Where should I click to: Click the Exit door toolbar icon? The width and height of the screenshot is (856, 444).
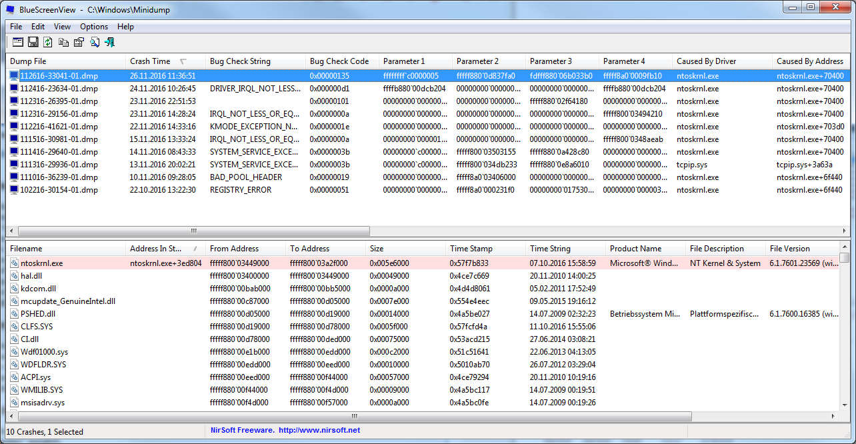(110, 42)
